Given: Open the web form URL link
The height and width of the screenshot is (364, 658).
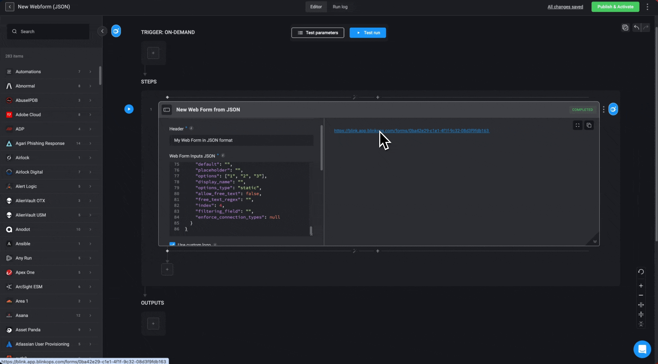Looking at the screenshot, I should coord(411,130).
